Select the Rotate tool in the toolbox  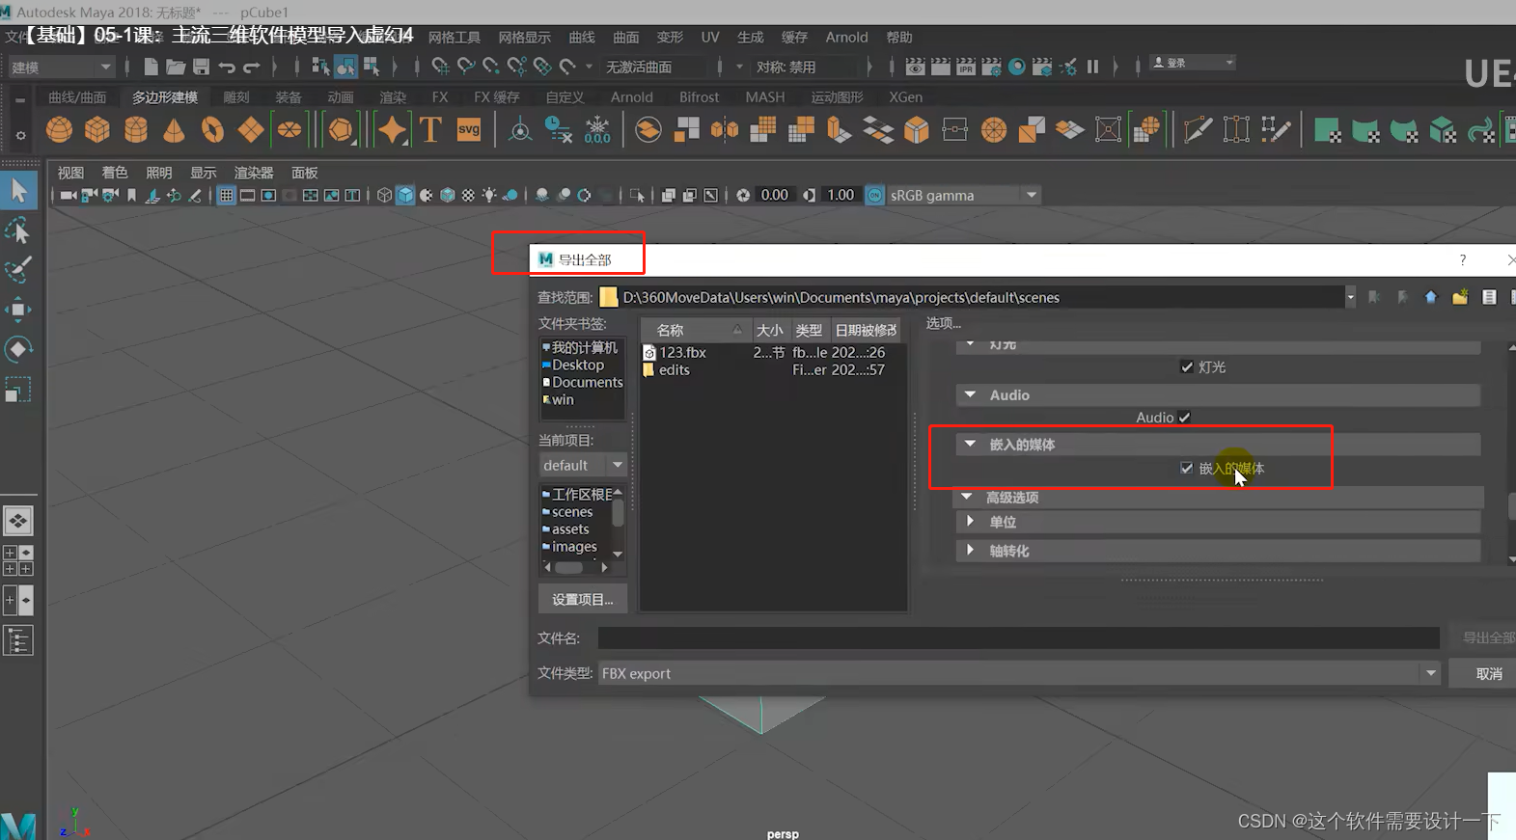18,349
